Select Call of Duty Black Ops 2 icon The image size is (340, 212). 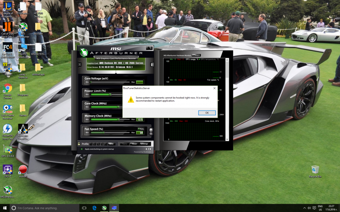7,30
